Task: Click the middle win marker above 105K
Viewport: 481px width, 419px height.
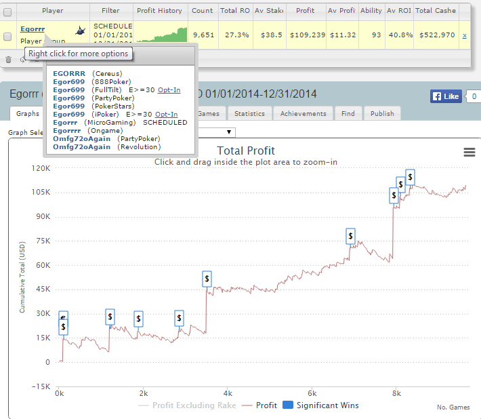Action: 400,183
